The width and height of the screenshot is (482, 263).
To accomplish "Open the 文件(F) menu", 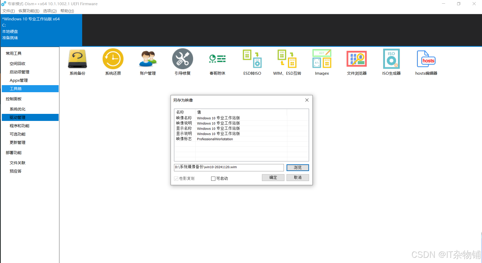I will point(9,11).
